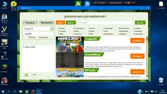The image size is (167, 94).
Task: Switch the ENG input language indicator
Action: 156,92
